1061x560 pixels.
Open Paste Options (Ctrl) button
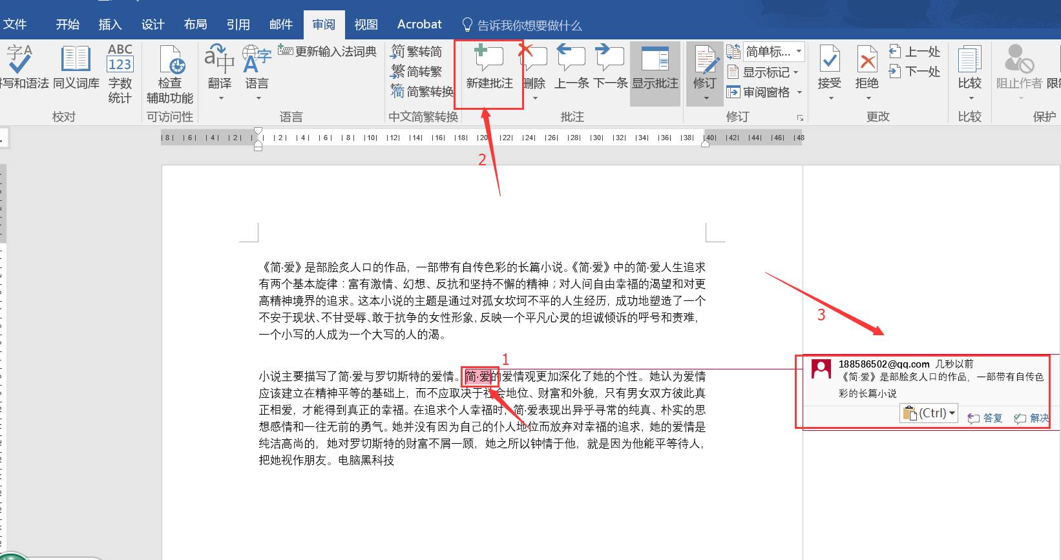tap(929, 413)
